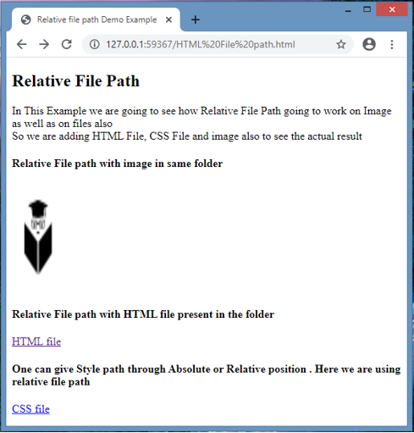This screenshot has height=433, width=414.
Task: Click the 'So we are adding HTML File' line
Action: pos(187,136)
